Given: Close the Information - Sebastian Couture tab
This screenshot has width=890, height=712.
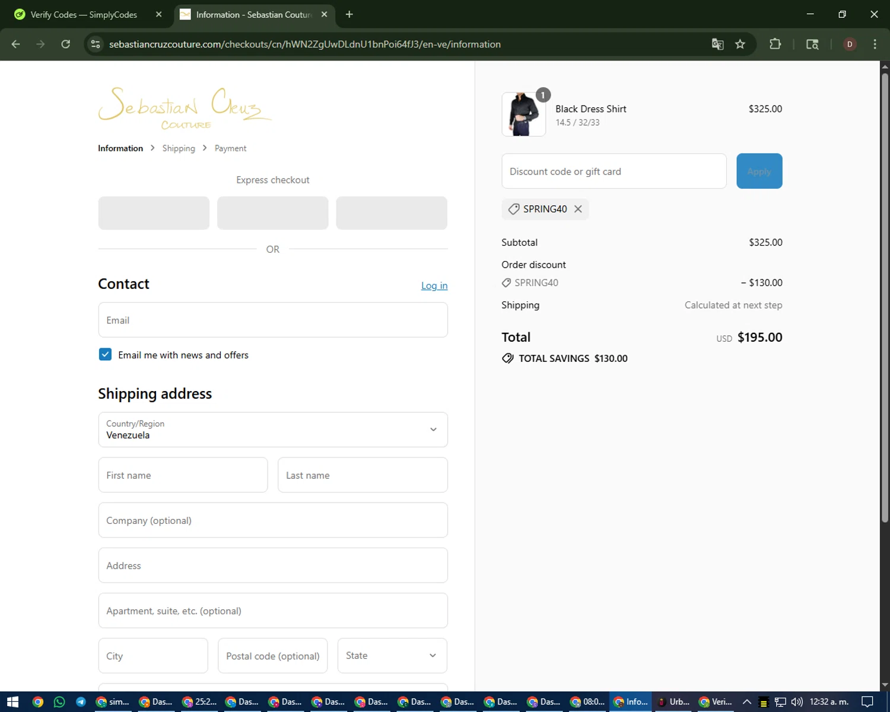Looking at the screenshot, I should coord(324,14).
